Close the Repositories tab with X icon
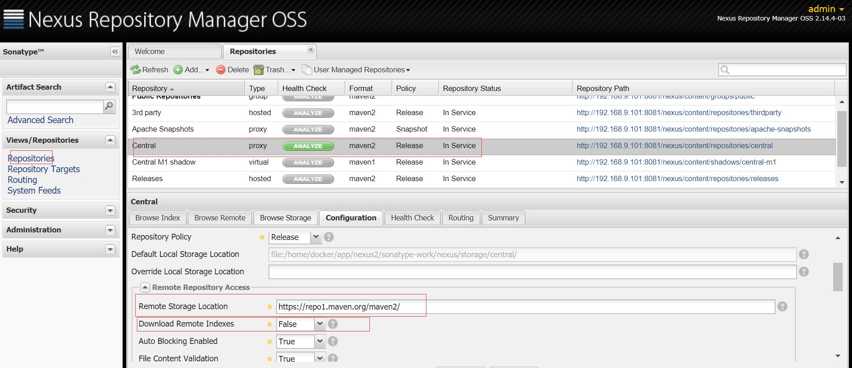This screenshot has width=852, height=368. tap(311, 50)
